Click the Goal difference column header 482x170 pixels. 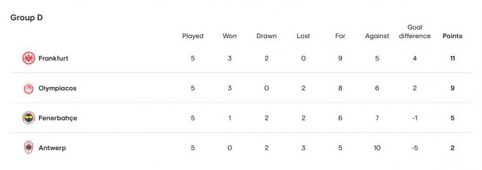pyautogui.click(x=415, y=32)
